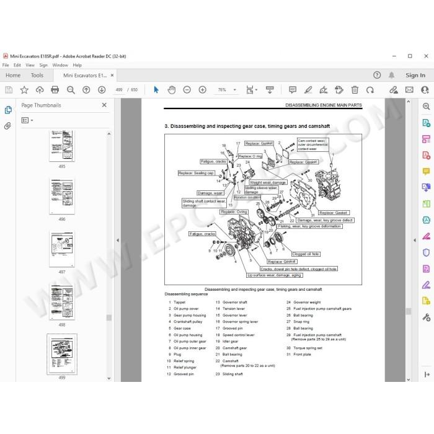Open the Attachments paperclip panel
Screen dimensions: 434x434
click(7, 126)
